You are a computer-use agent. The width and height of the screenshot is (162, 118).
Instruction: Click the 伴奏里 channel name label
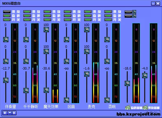pos(10,107)
